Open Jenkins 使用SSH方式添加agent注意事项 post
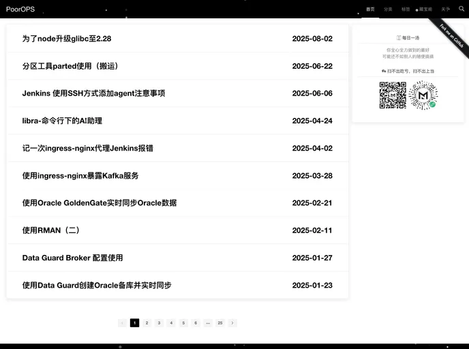The image size is (469, 349). pyautogui.click(x=93, y=93)
